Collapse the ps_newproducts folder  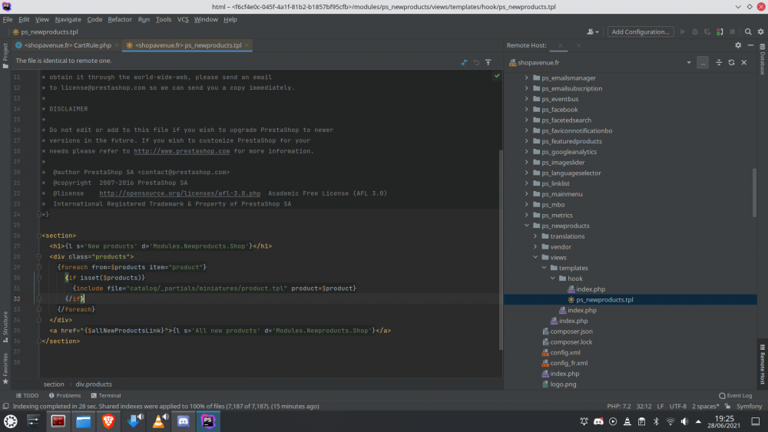pos(526,226)
